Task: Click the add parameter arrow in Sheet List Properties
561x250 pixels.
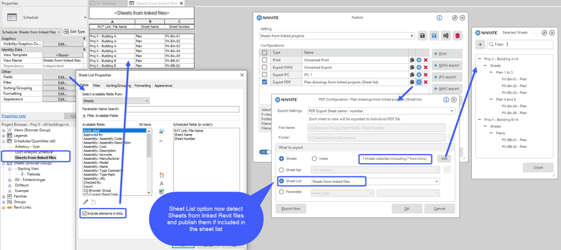Action: (161, 132)
